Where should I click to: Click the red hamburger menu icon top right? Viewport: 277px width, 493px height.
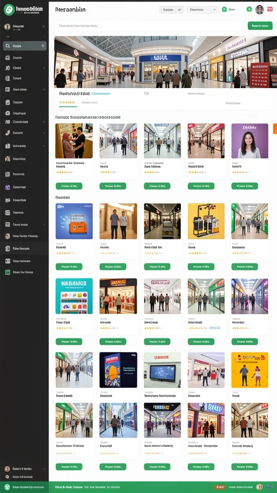pos(270,10)
